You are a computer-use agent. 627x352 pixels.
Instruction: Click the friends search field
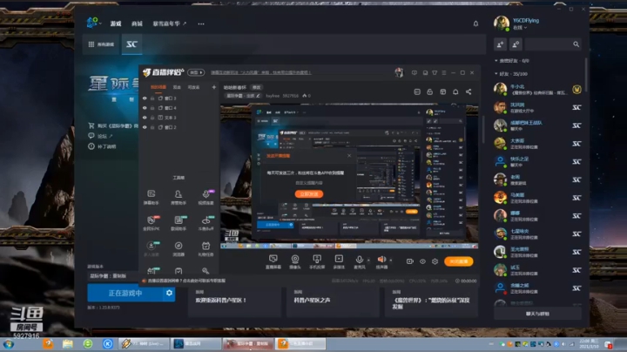pos(549,44)
